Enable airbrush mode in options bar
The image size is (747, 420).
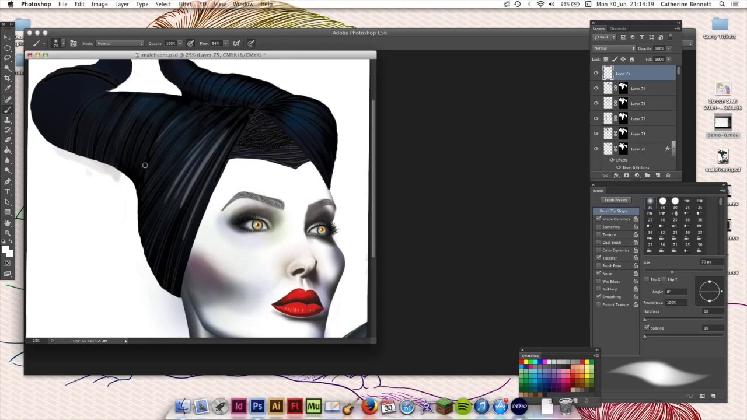(x=236, y=43)
